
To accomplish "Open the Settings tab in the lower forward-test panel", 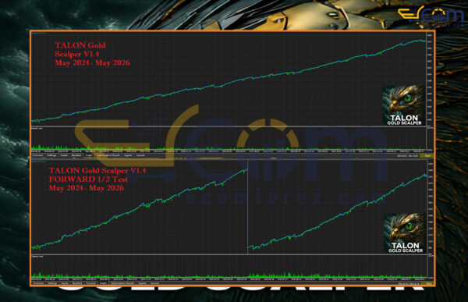I will [52, 283].
